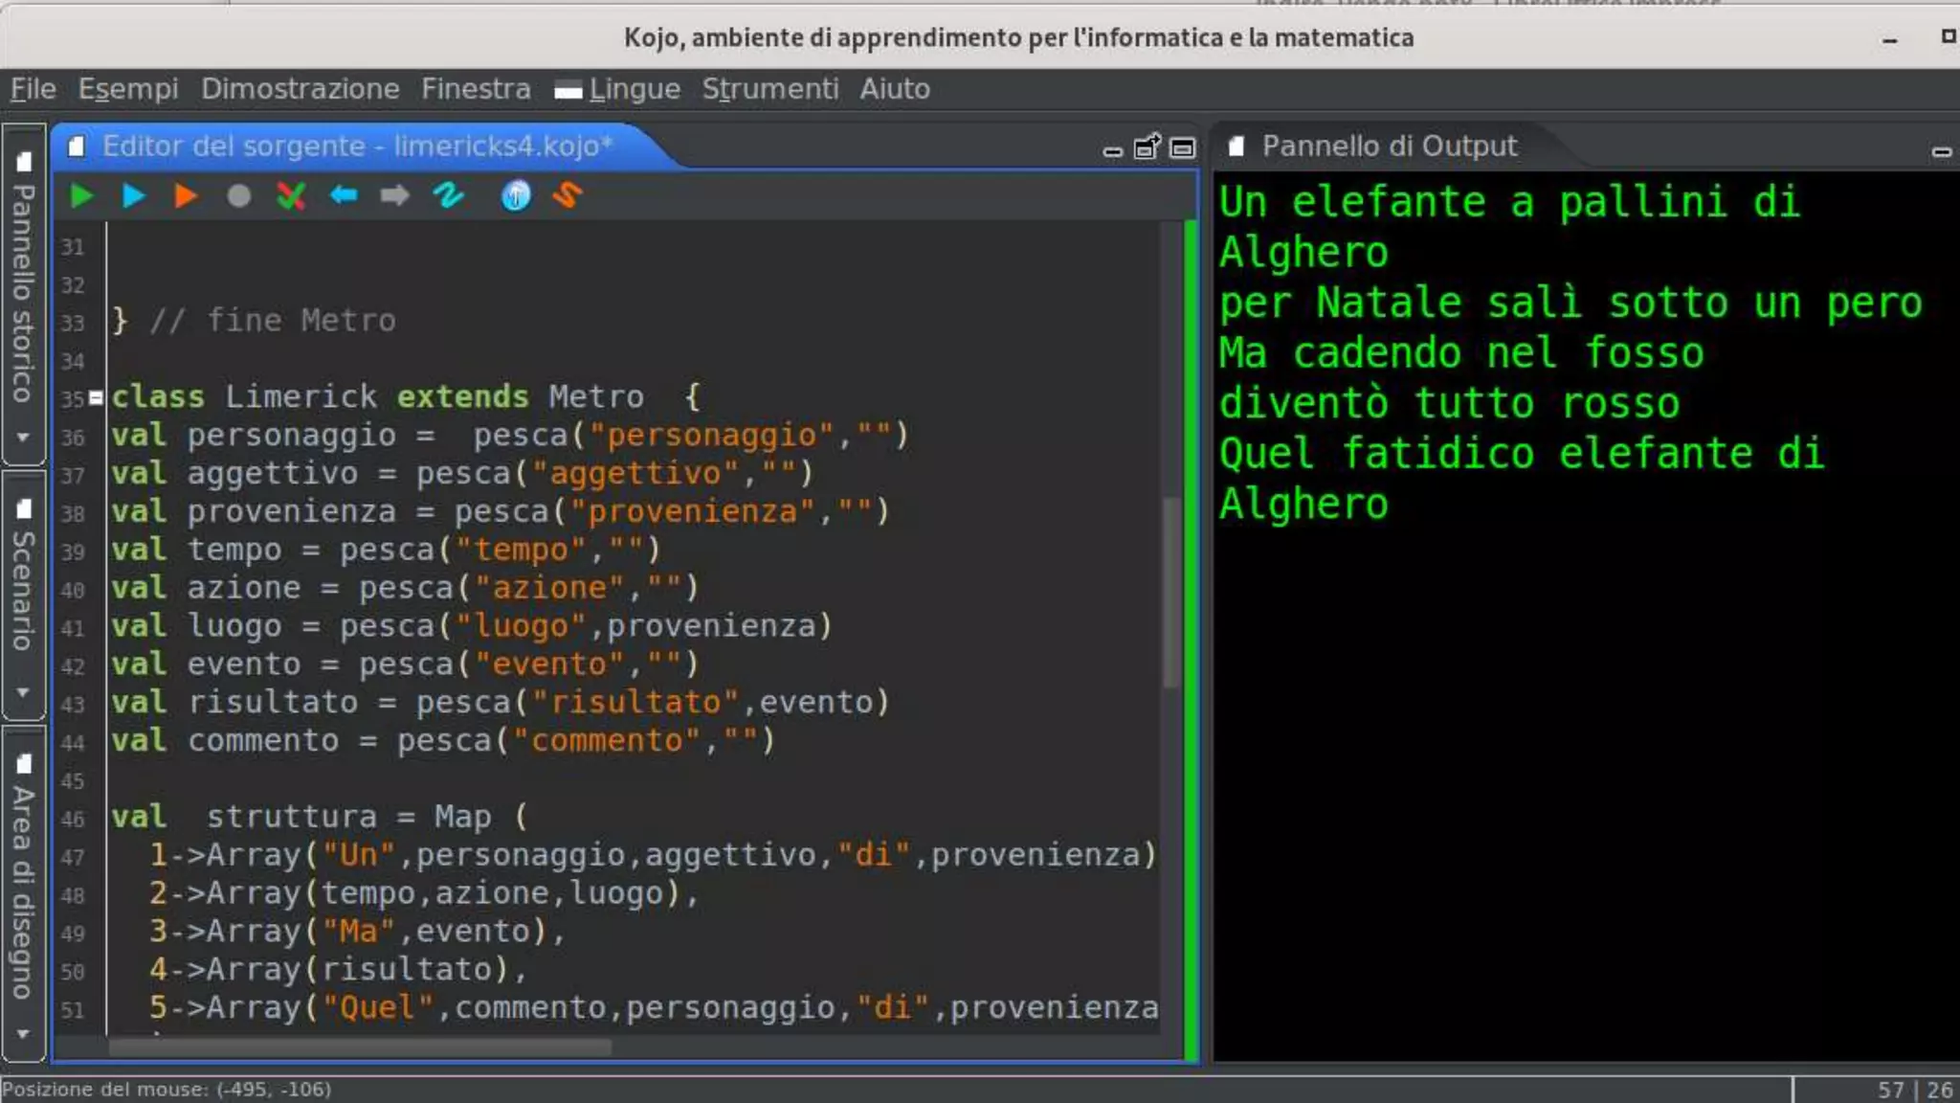This screenshot has height=1103, width=1960.
Task: Undock the source editor panel
Action: [x=1147, y=147]
